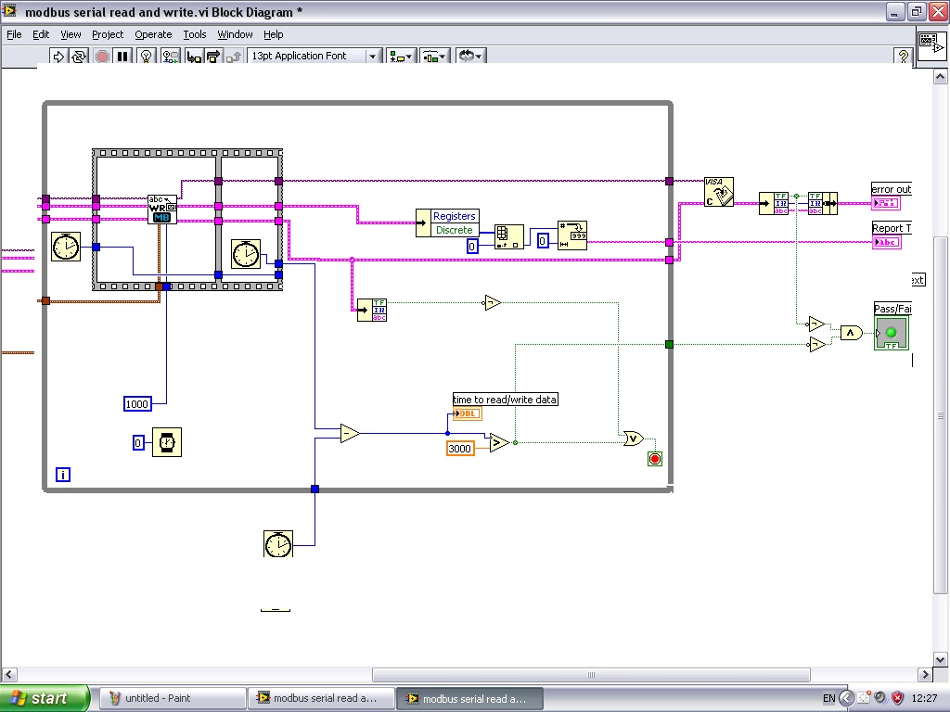950x712 pixels.
Task: Select the Not function after unbundle in loop
Action: click(x=492, y=302)
